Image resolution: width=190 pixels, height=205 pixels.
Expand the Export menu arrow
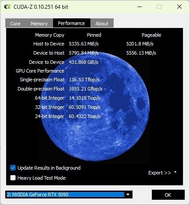[x=175, y=172]
